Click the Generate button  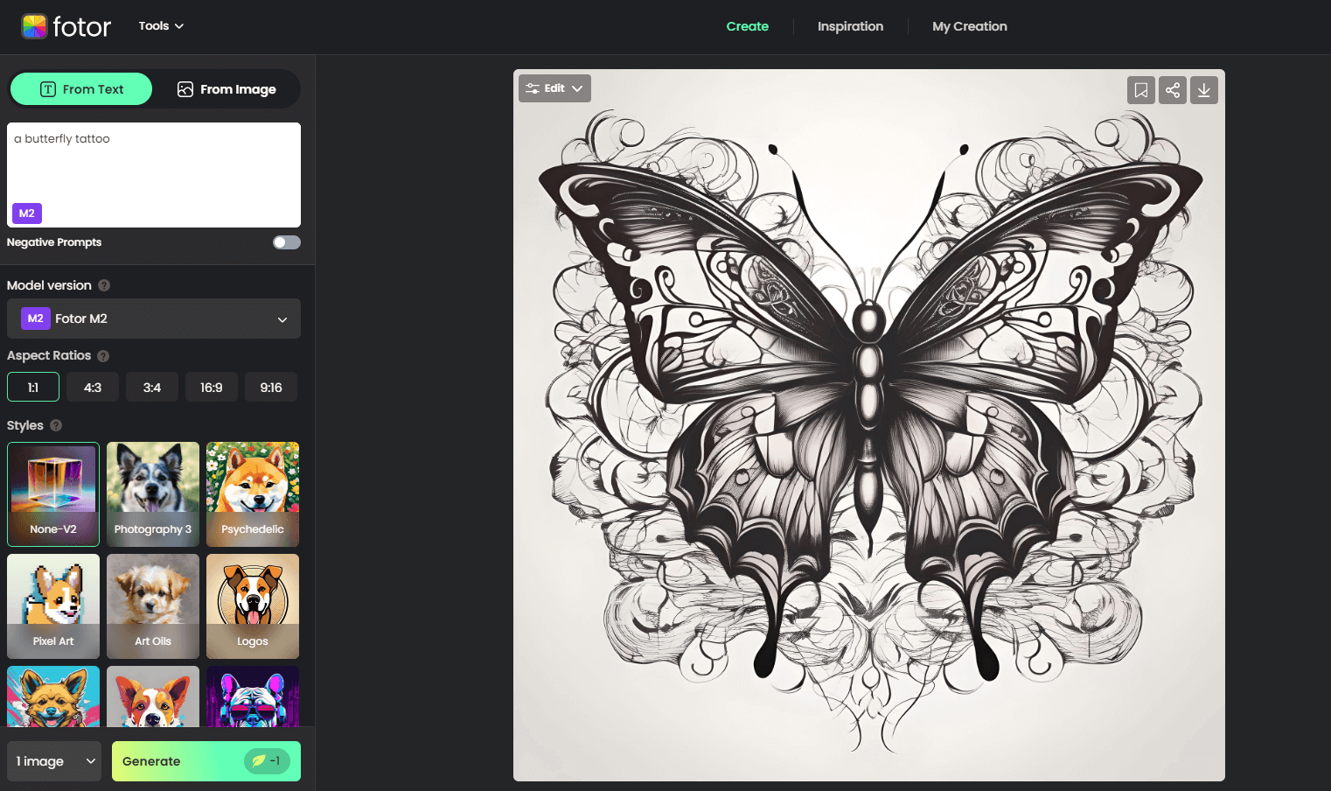click(206, 761)
